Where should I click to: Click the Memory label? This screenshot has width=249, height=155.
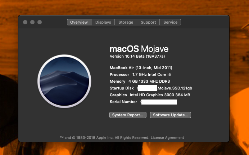[x=118, y=81]
